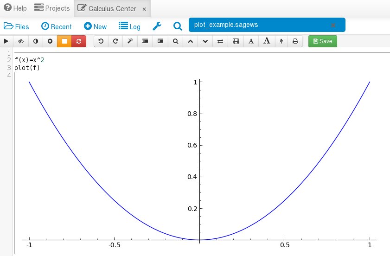Image resolution: width=390 pixels, height=256 pixels.
Task: Print the worksheet
Action: coord(295,41)
